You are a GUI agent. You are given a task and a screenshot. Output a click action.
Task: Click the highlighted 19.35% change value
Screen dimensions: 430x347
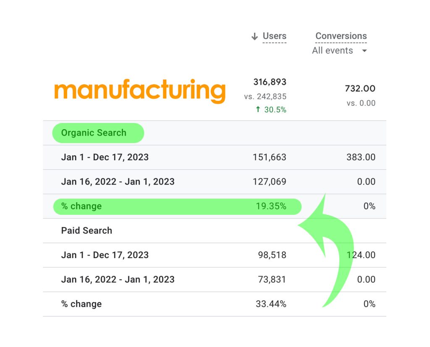point(271,206)
